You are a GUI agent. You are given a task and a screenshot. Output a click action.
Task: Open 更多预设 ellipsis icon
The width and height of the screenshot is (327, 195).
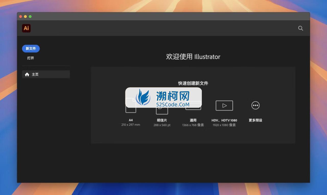[255, 105]
